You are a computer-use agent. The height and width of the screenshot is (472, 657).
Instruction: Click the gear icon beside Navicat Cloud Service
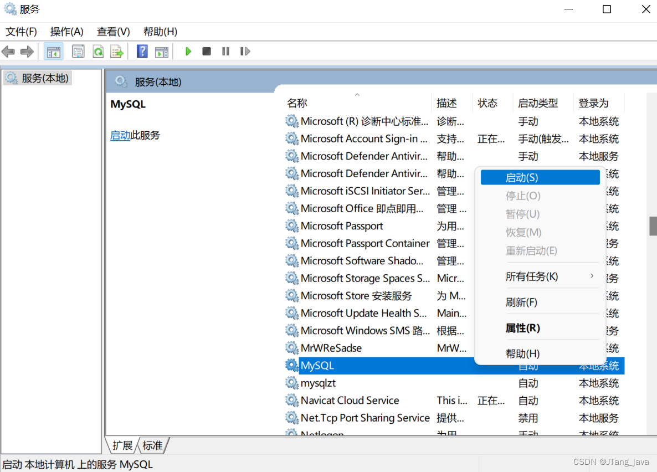[x=291, y=401]
